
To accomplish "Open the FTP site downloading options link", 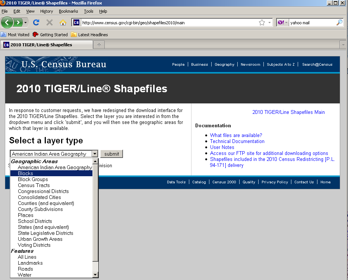I will (x=269, y=153).
